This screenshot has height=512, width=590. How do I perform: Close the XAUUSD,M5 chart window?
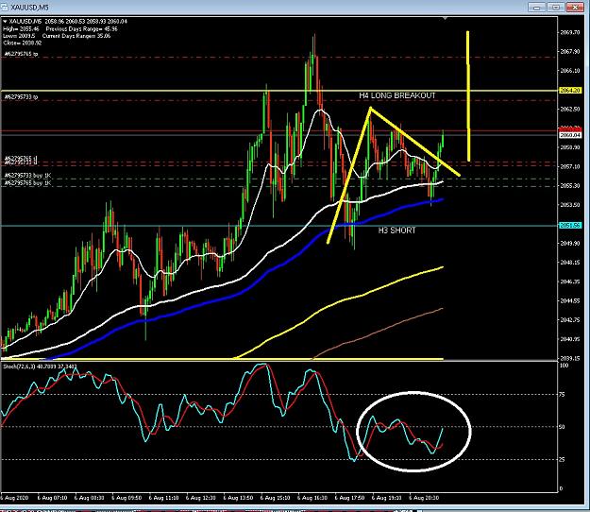coord(574,8)
